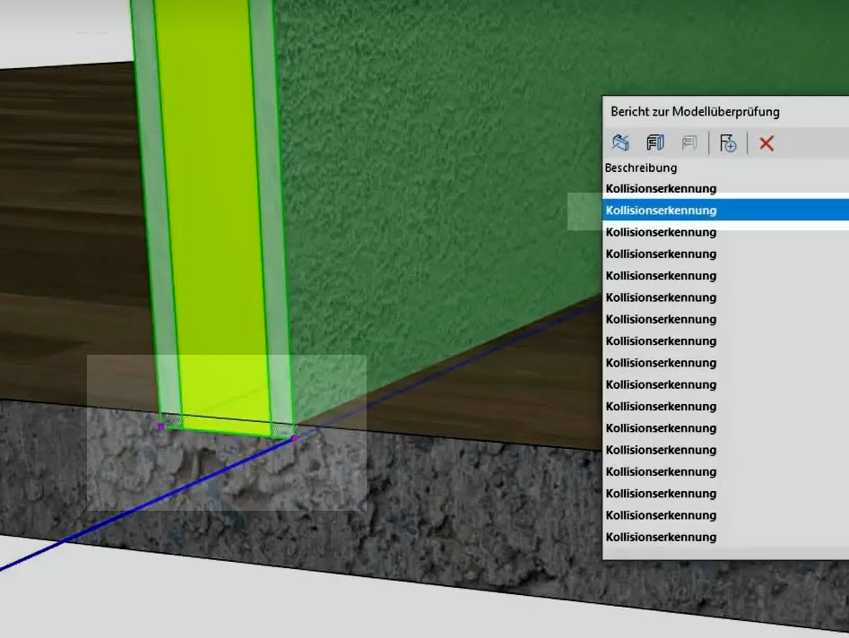Screen dimensions: 849x638
Task: Run collision detection with the first report icon
Action: 620,143
